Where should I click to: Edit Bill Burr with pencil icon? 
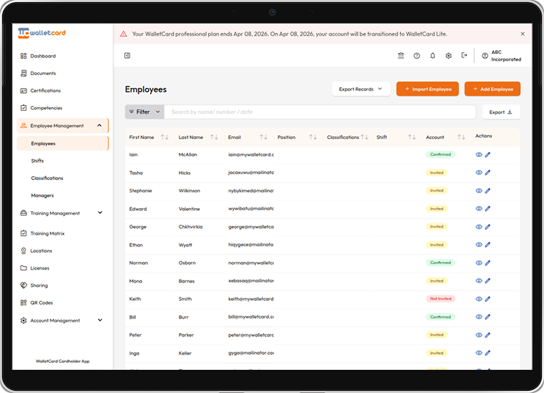487,317
